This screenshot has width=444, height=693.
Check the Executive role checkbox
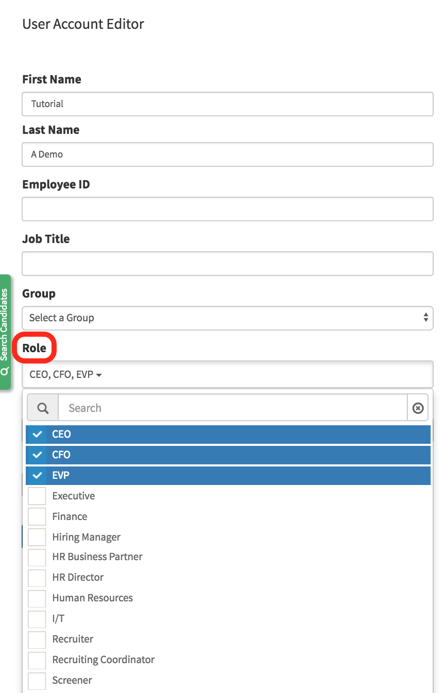(x=37, y=496)
